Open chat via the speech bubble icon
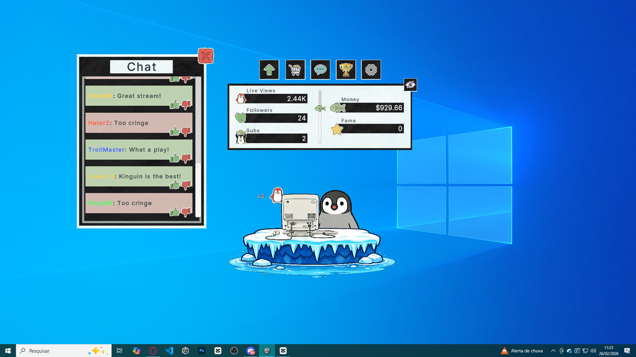Image resolution: width=636 pixels, height=357 pixels. [x=320, y=70]
